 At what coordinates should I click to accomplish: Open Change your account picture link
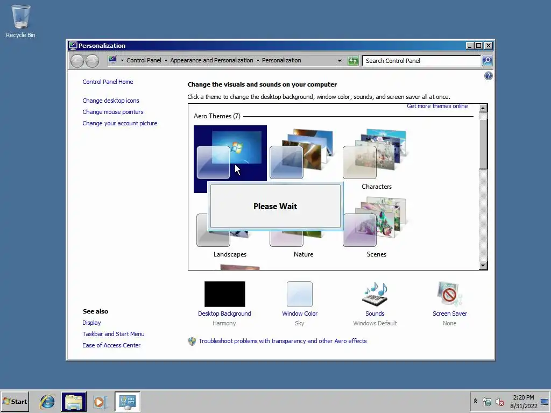tap(120, 123)
